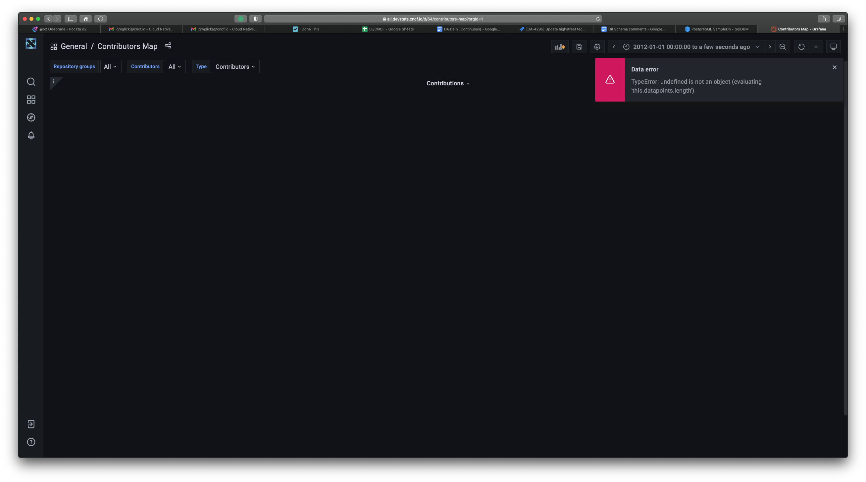The height and width of the screenshot is (482, 866).
Task: Switch to the I Done This tab
Action: (306, 29)
